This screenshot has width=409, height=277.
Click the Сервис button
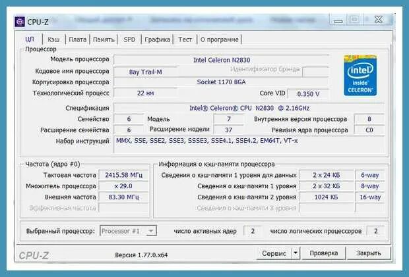click(x=274, y=253)
